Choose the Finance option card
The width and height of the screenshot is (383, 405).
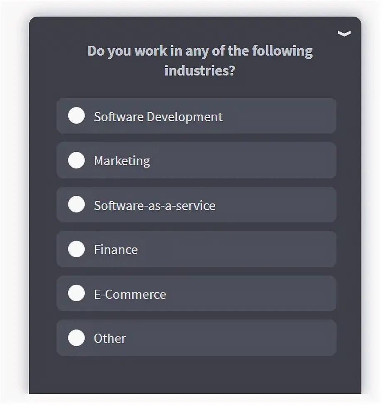(x=196, y=249)
